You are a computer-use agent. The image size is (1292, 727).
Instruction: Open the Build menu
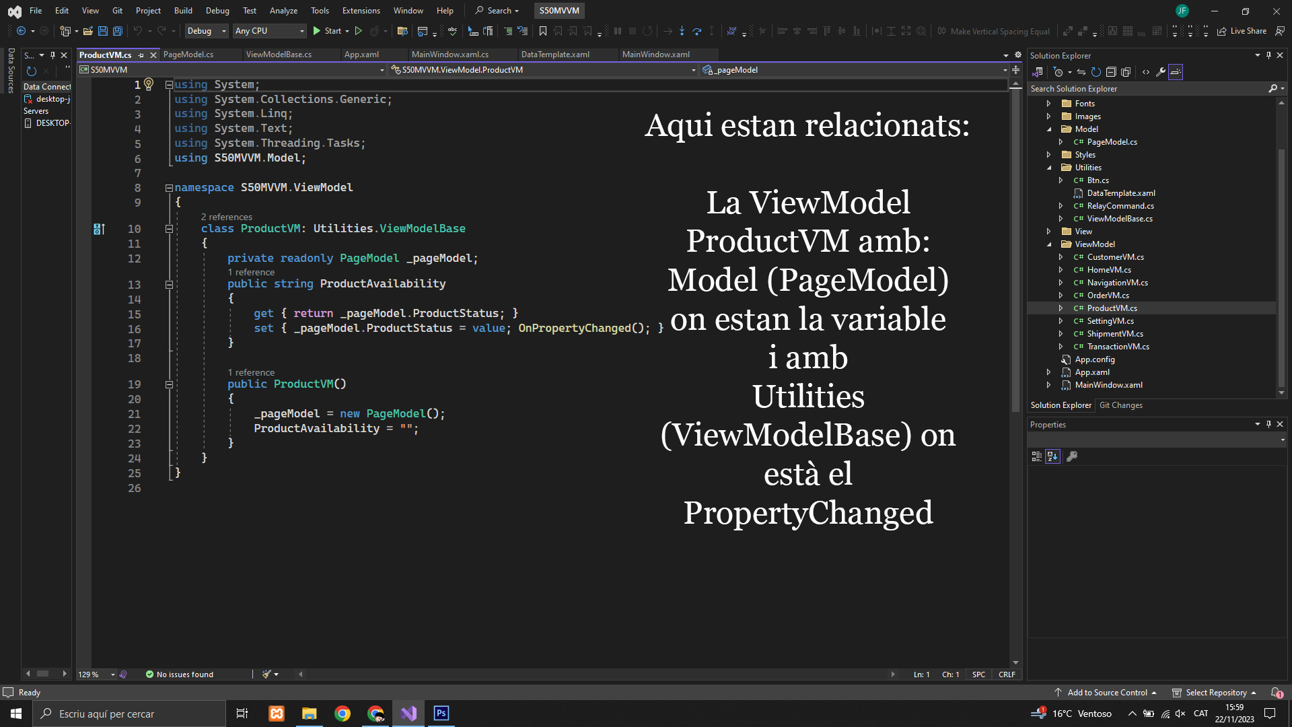183,11
